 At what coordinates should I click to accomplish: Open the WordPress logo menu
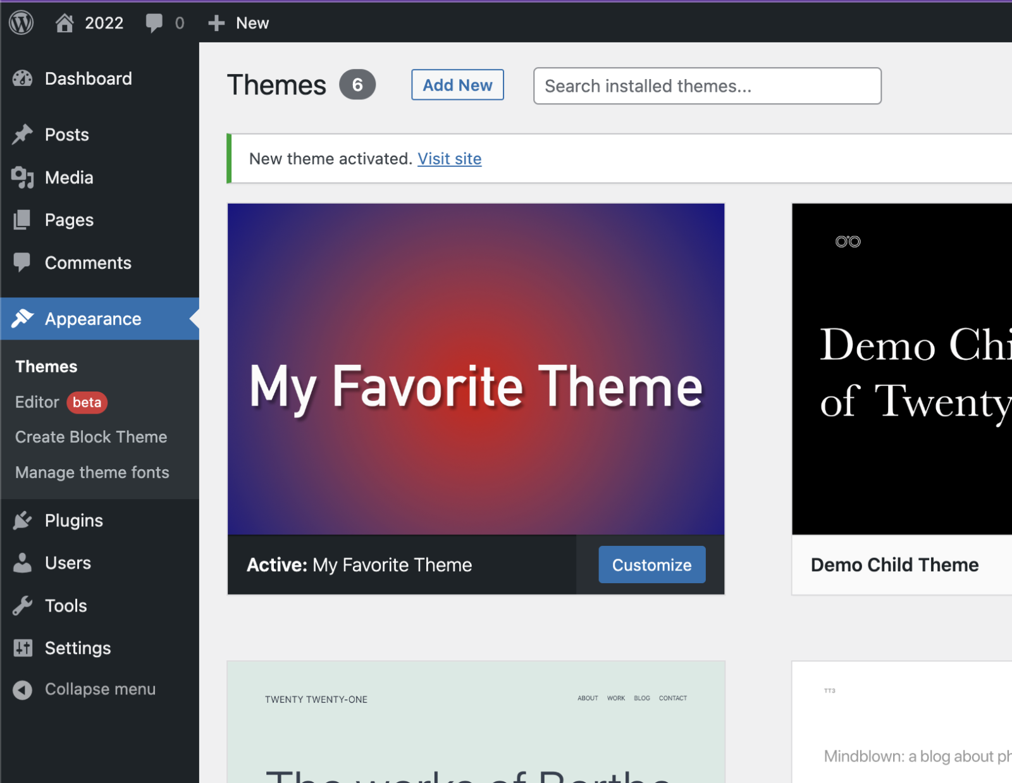(x=21, y=23)
